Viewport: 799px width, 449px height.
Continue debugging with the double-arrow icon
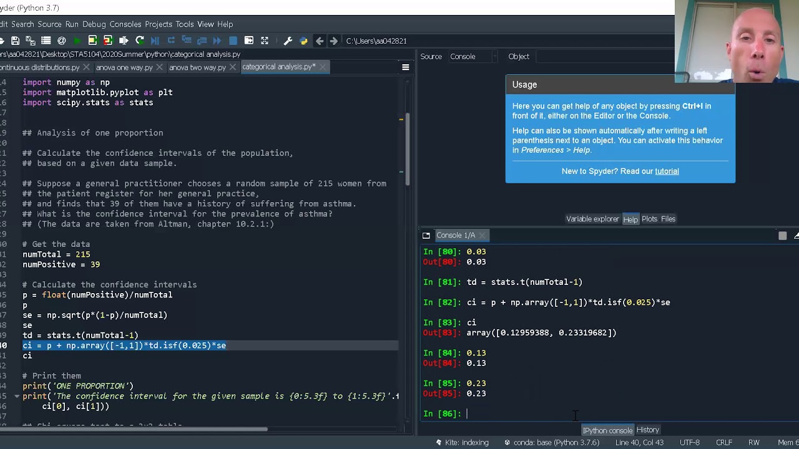point(217,41)
